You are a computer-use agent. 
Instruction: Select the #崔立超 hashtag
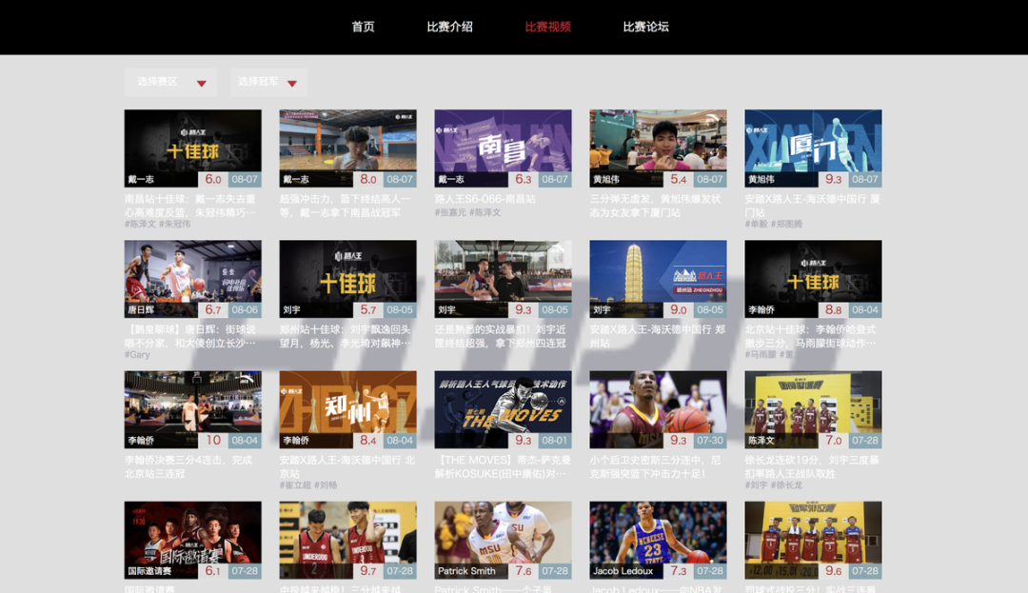(295, 485)
